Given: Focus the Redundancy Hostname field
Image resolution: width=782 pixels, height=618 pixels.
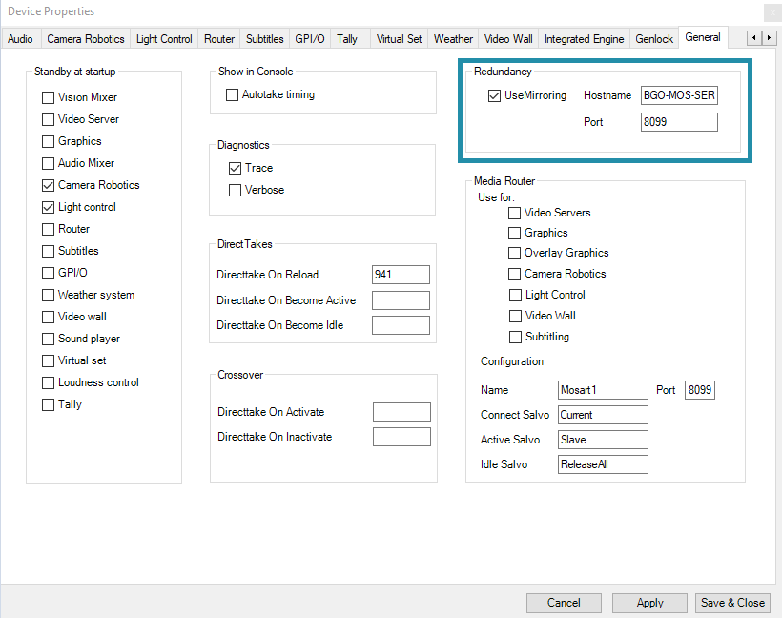Looking at the screenshot, I should pyautogui.click(x=679, y=95).
